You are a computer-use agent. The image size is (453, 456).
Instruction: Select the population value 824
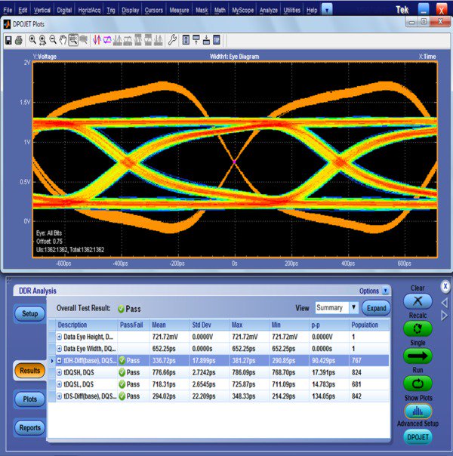(x=356, y=372)
